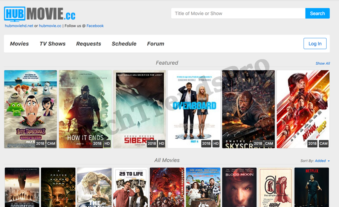Open the hubmovie.cc link
The height and width of the screenshot is (207, 339).
pyautogui.click(x=50, y=26)
